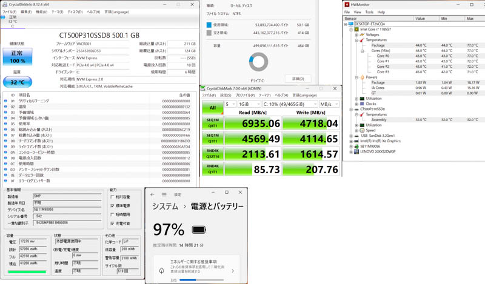Toggle the 相対容量 checkbox

113,197
